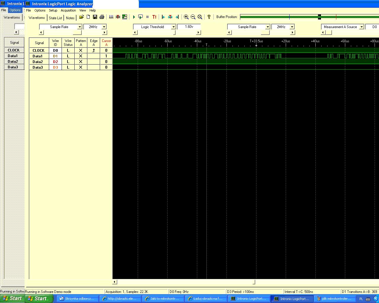379x303 pixels.
Task: Expand the Logic Threshold dropdown arrow
Action: pyautogui.click(x=174, y=27)
